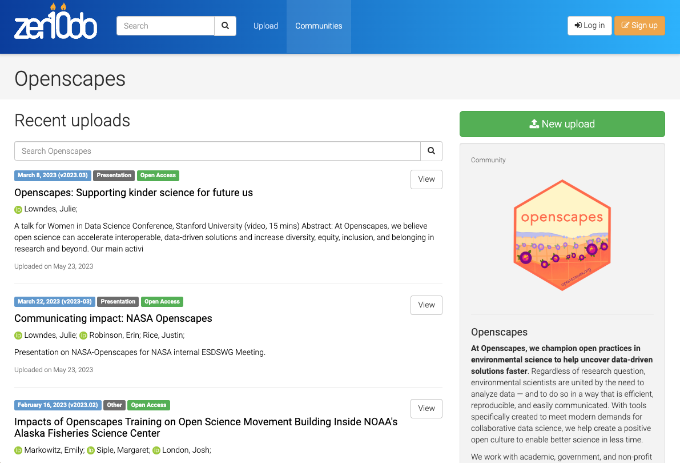The image size is (680, 463).
Task: Click the Openscapes hexagon community logo
Action: (562, 235)
